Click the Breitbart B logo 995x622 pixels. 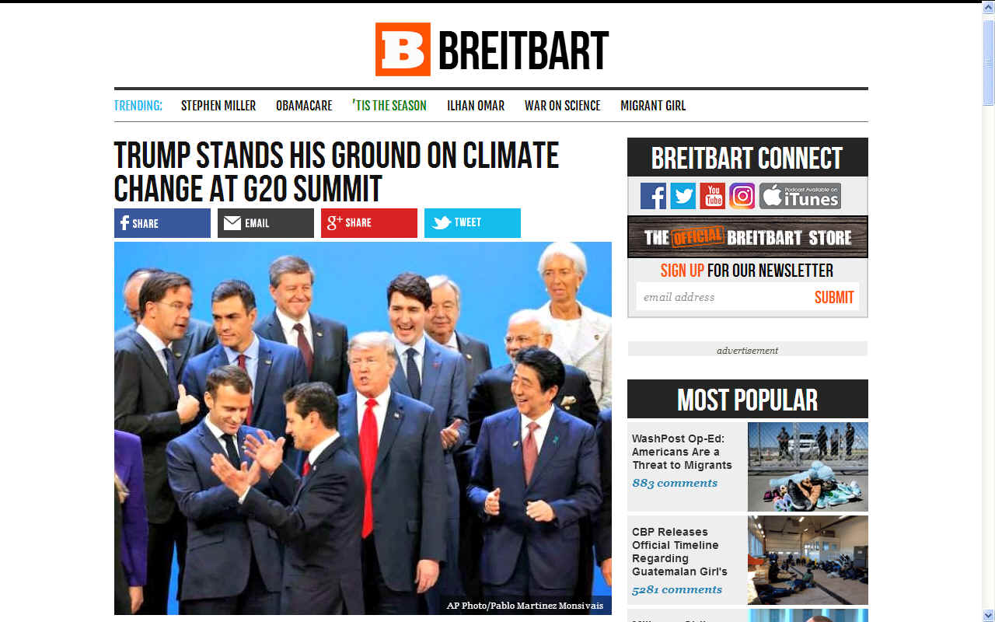[403, 49]
